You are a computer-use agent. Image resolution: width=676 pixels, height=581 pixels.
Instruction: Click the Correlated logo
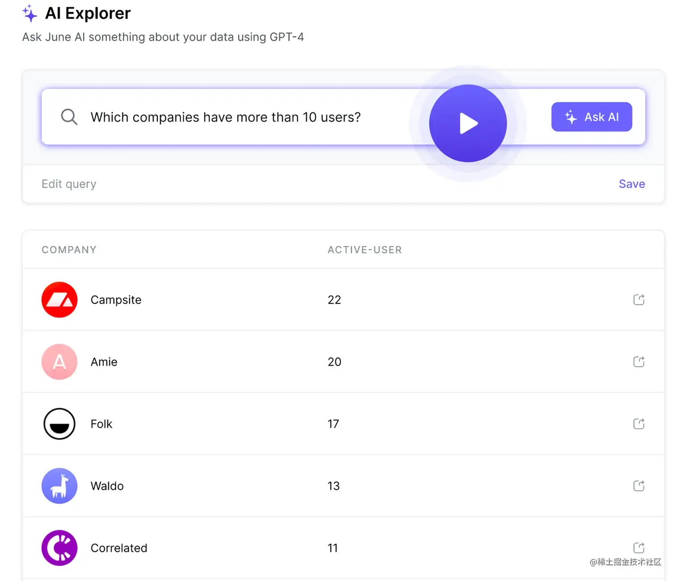[59, 548]
